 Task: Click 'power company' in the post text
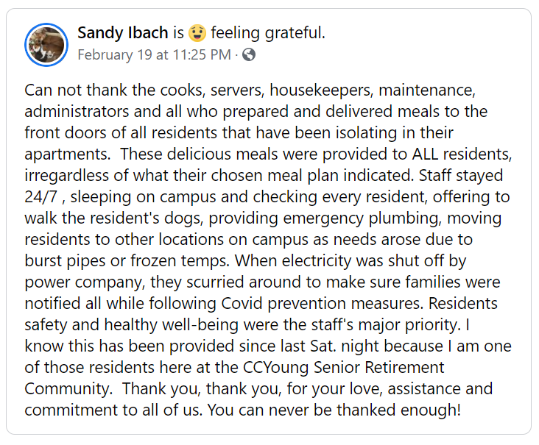85,282
